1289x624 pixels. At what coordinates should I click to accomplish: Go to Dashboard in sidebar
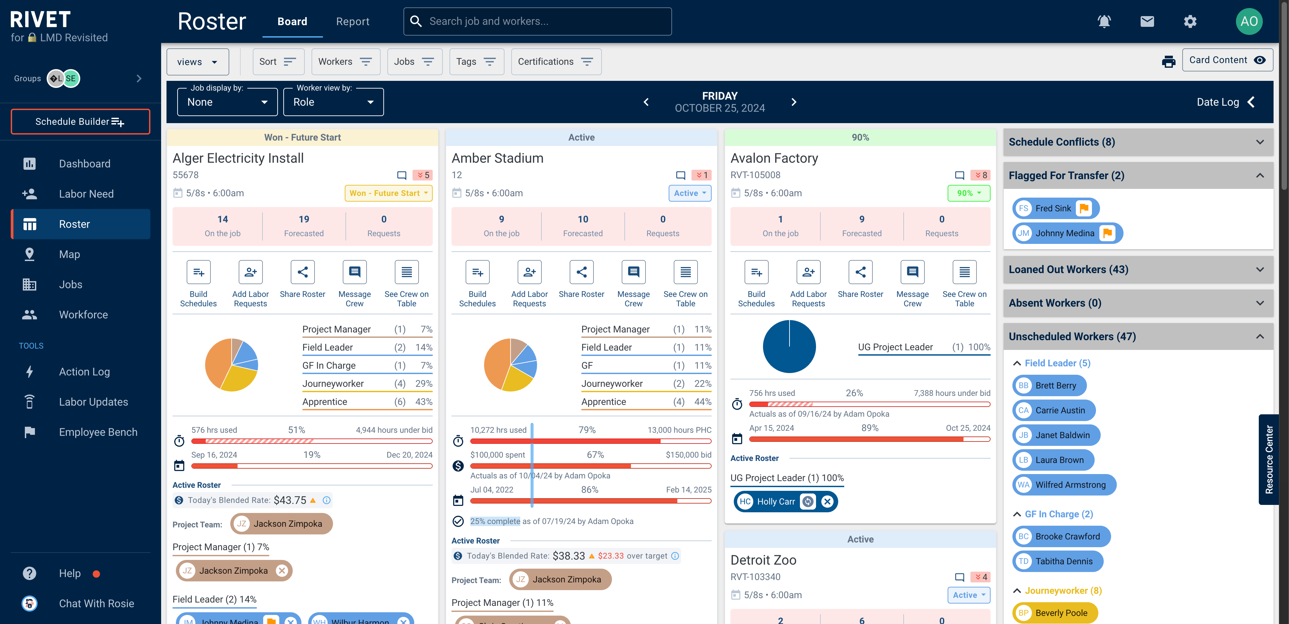point(81,163)
